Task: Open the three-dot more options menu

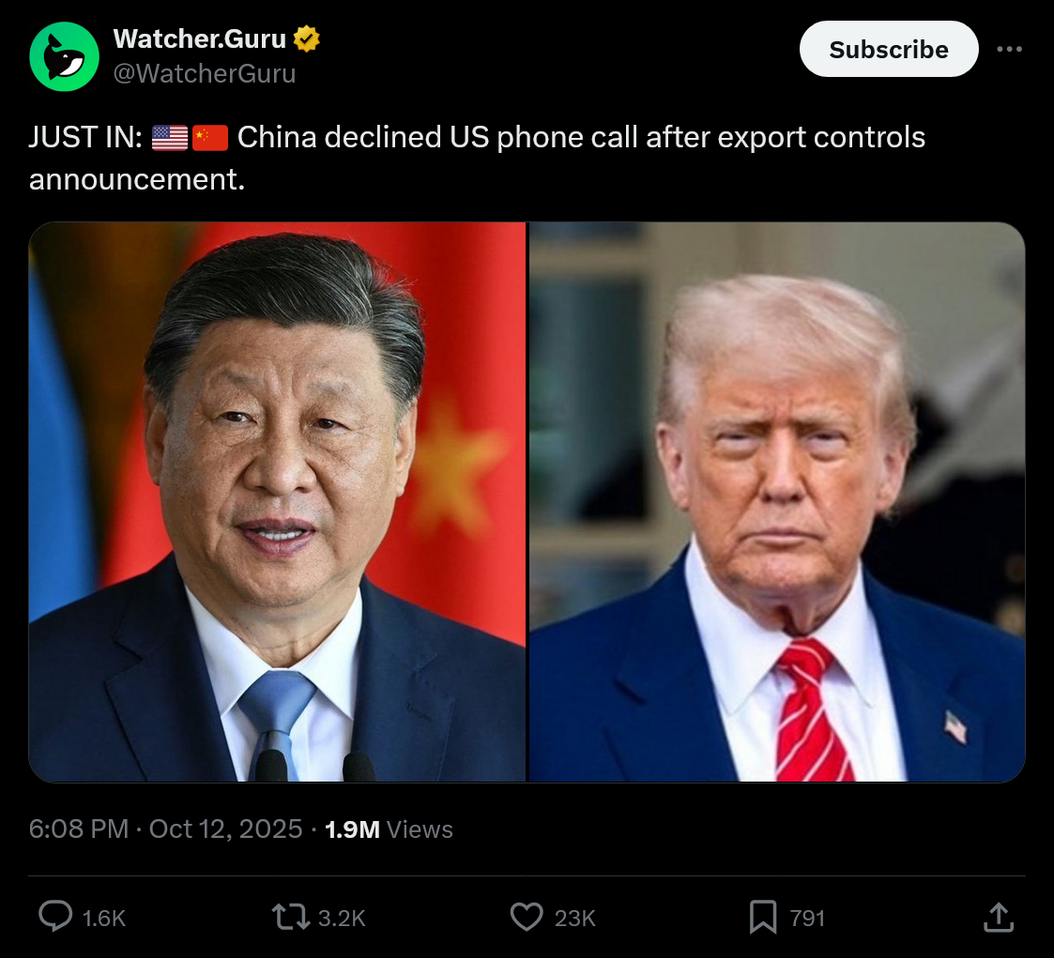Action: click(x=1009, y=49)
